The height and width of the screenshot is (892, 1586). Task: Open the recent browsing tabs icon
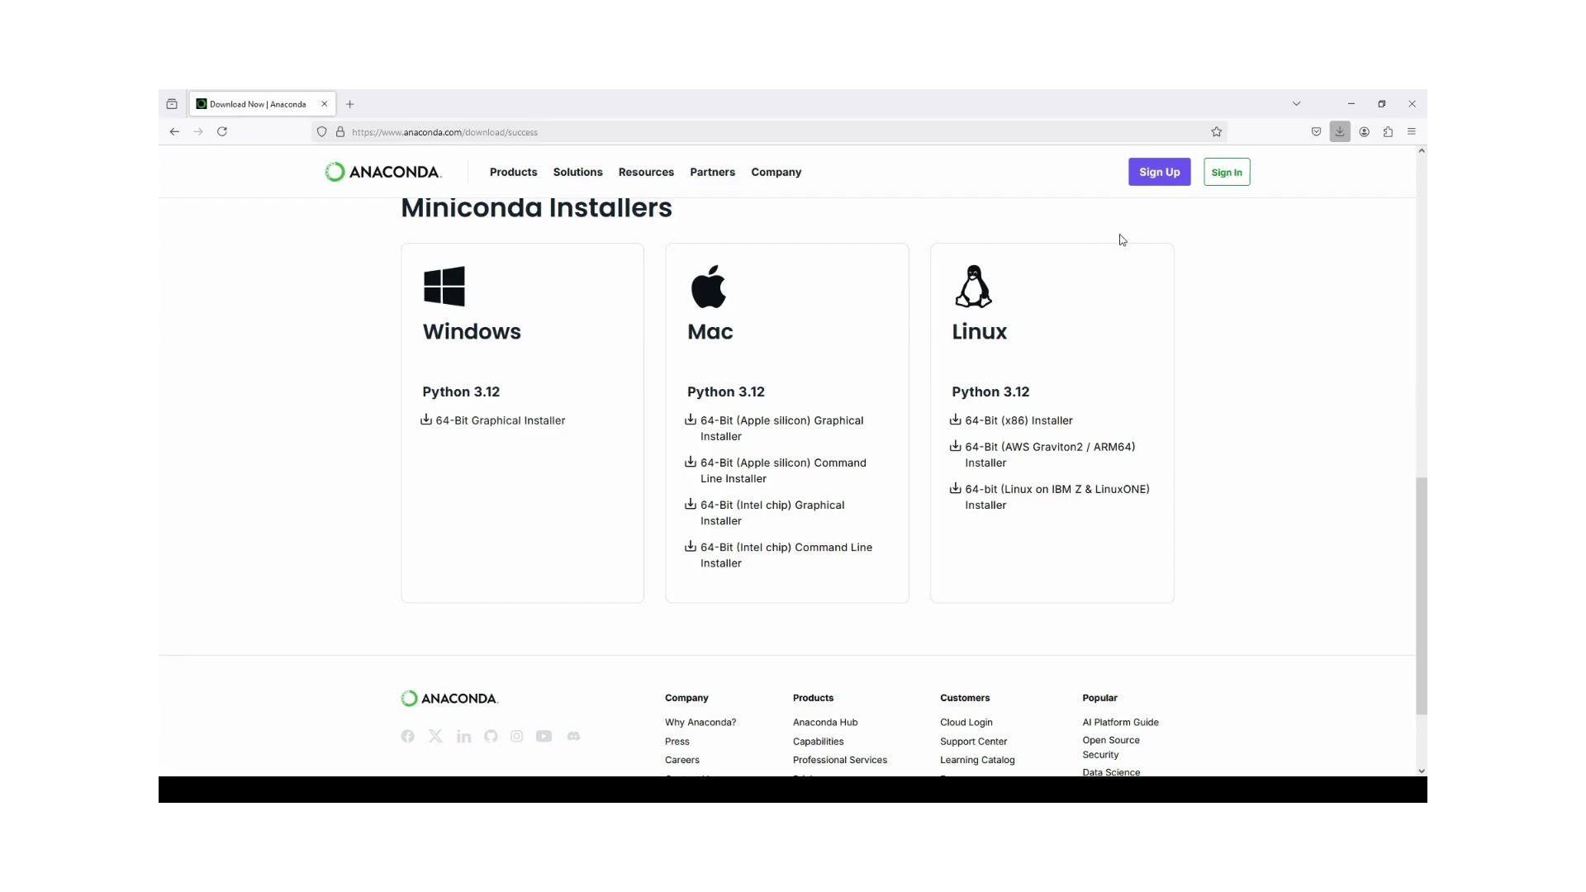pos(172,104)
